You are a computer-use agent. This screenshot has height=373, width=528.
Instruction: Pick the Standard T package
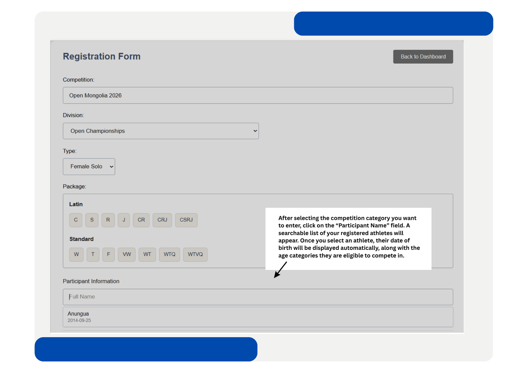point(93,254)
